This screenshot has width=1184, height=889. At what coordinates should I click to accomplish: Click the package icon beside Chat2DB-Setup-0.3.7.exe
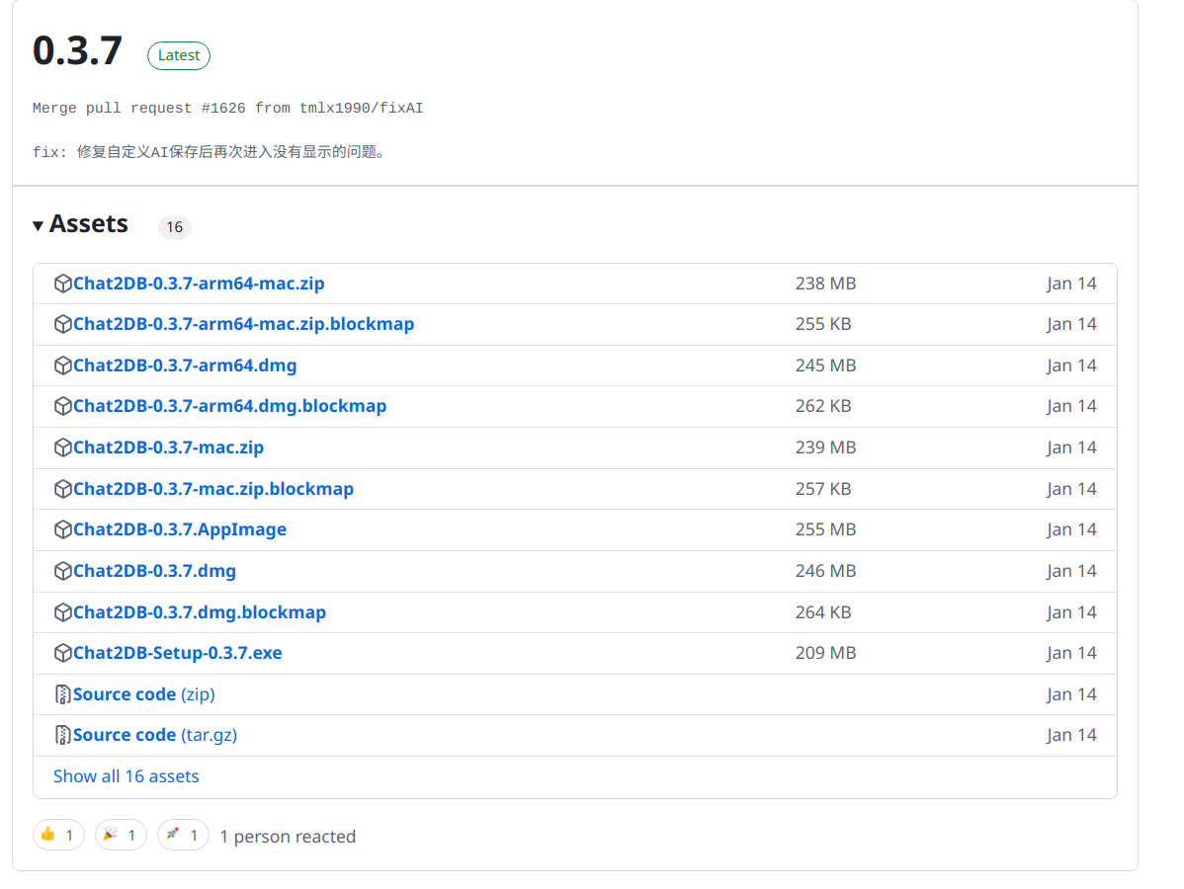coord(63,652)
